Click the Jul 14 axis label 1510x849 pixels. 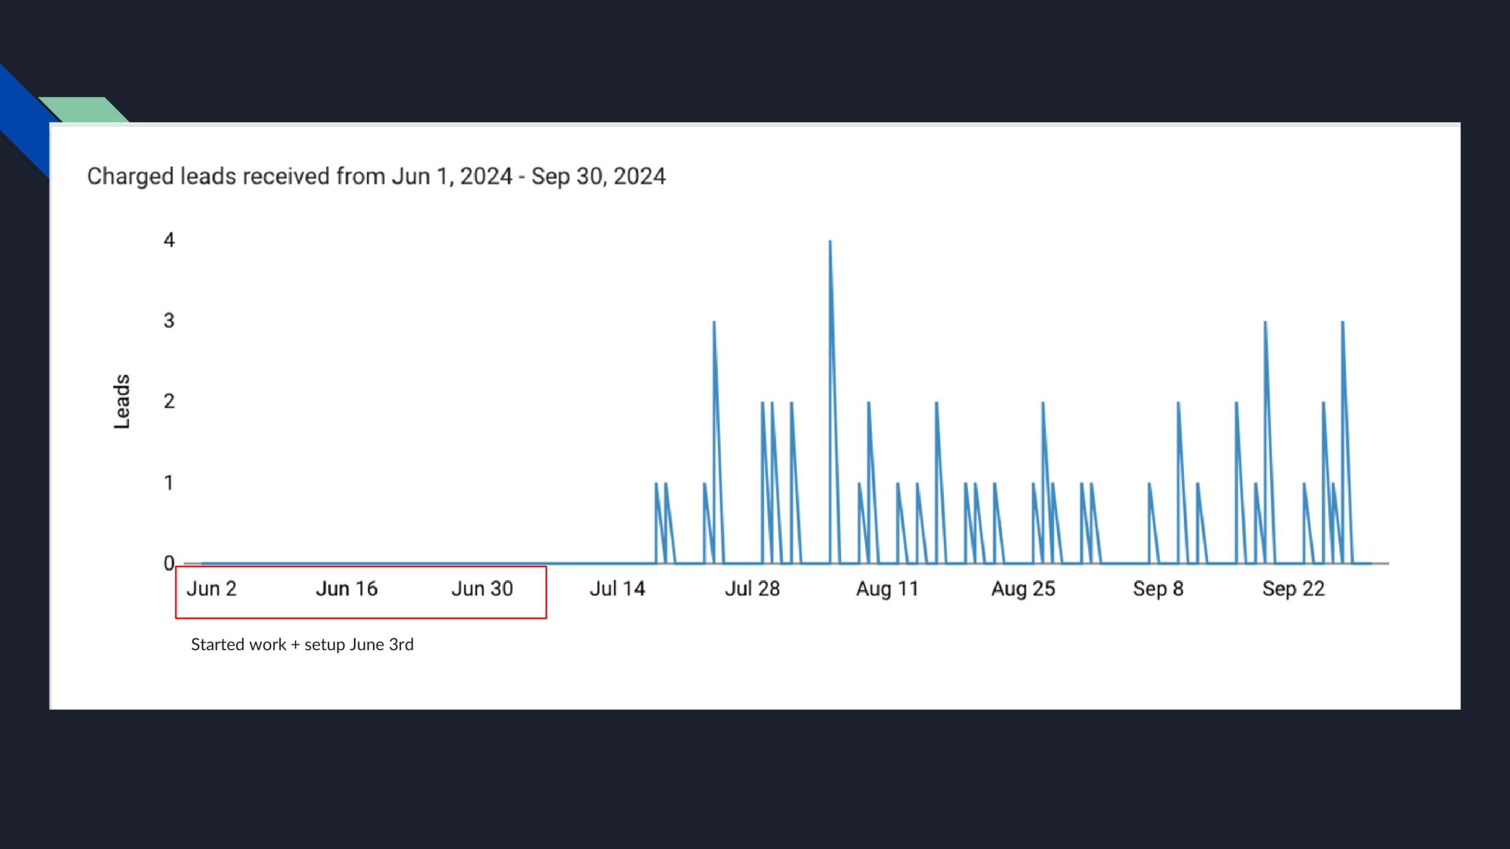pyautogui.click(x=617, y=588)
